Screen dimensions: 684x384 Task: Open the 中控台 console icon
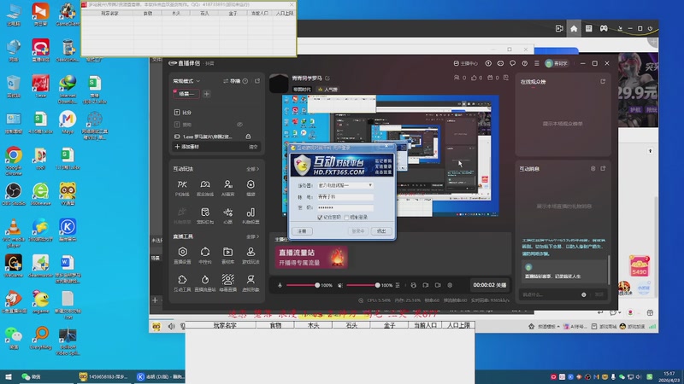click(x=205, y=255)
